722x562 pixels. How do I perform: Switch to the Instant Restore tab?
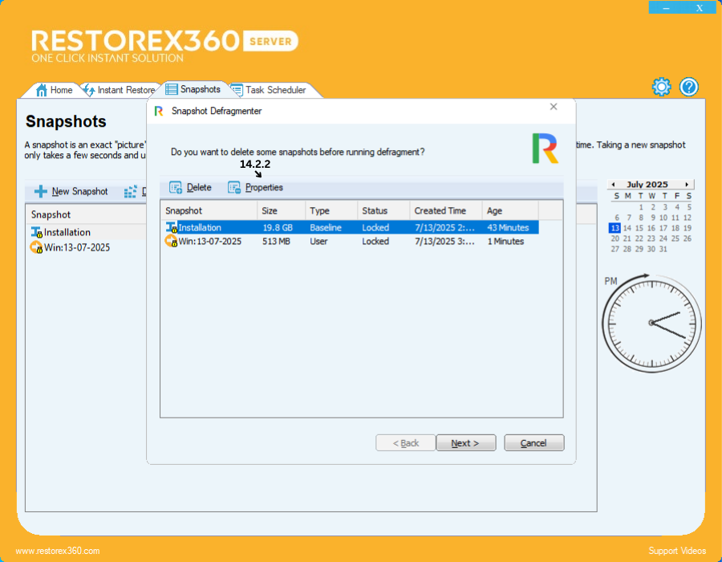[x=120, y=90]
